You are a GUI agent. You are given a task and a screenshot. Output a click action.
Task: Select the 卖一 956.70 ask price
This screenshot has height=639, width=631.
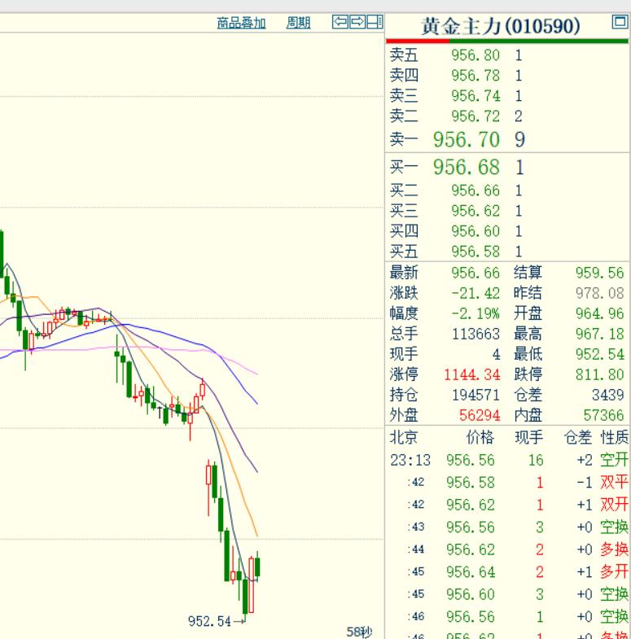tap(467, 139)
